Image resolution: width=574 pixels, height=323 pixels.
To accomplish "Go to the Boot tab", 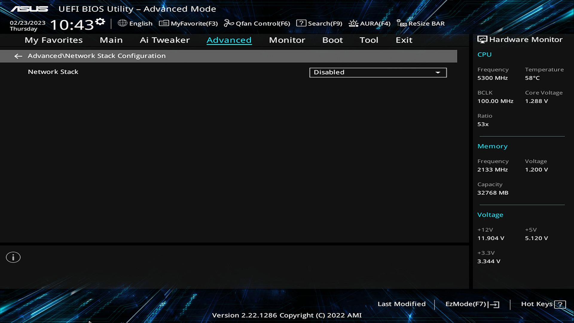I will pos(332,40).
